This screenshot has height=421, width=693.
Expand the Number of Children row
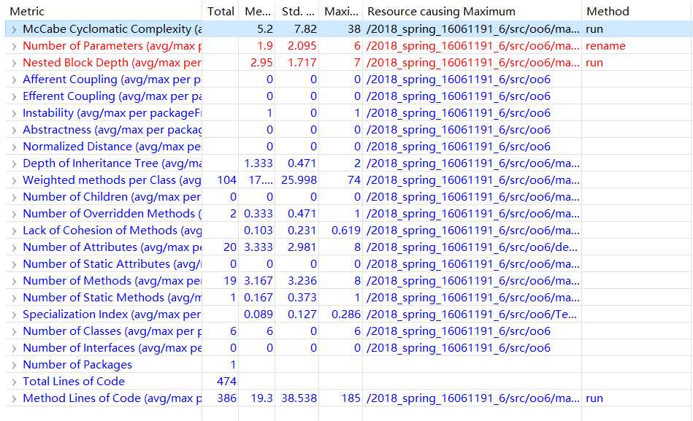pos(14,198)
